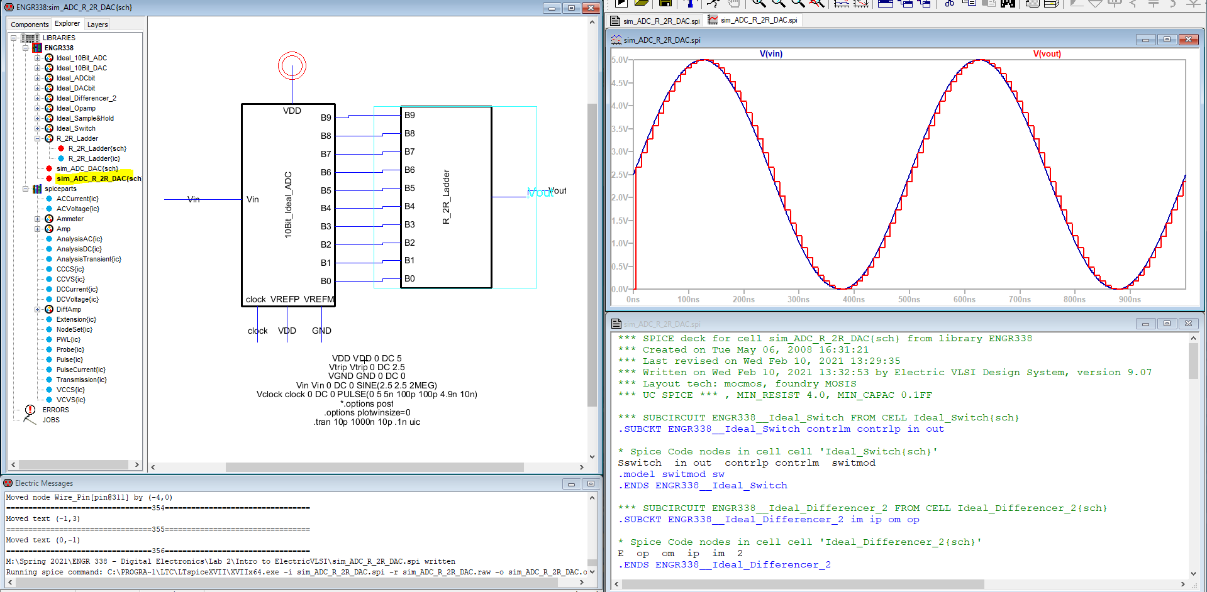Collapse the R_2R_Ladder tree node
This screenshot has height=592, width=1207.
(38, 138)
